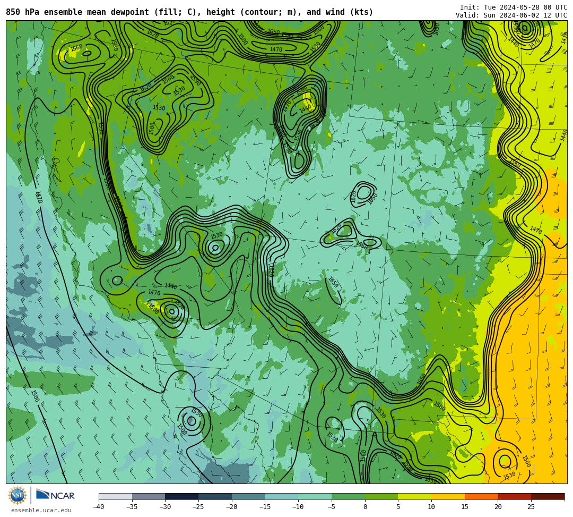Pick the dark brown swatch above 25
573x517 pixels.
(548, 496)
